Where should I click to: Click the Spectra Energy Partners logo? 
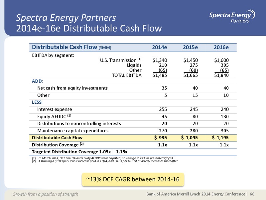pos(232,16)
